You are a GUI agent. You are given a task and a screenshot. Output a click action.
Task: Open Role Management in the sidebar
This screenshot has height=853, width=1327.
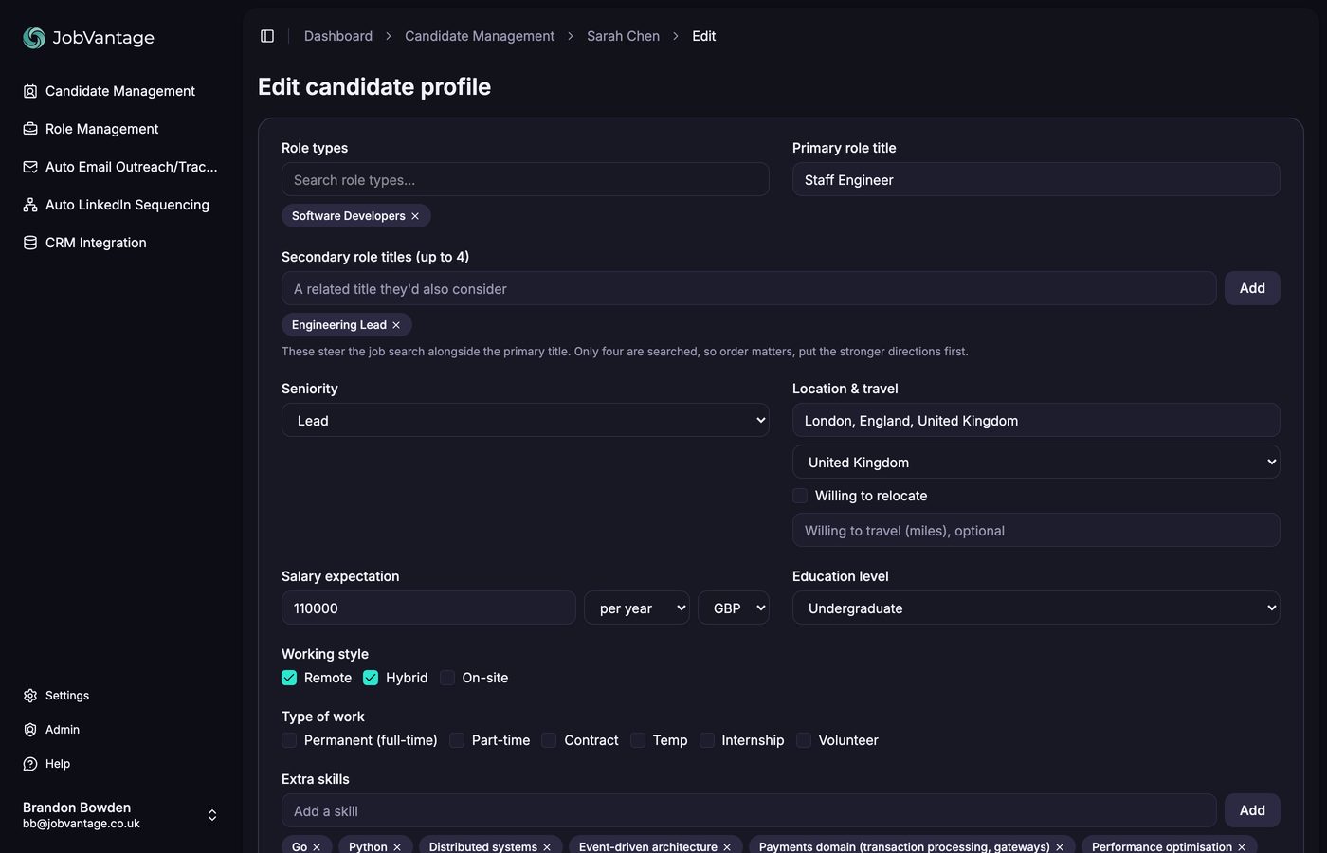[x=121, y=129]
